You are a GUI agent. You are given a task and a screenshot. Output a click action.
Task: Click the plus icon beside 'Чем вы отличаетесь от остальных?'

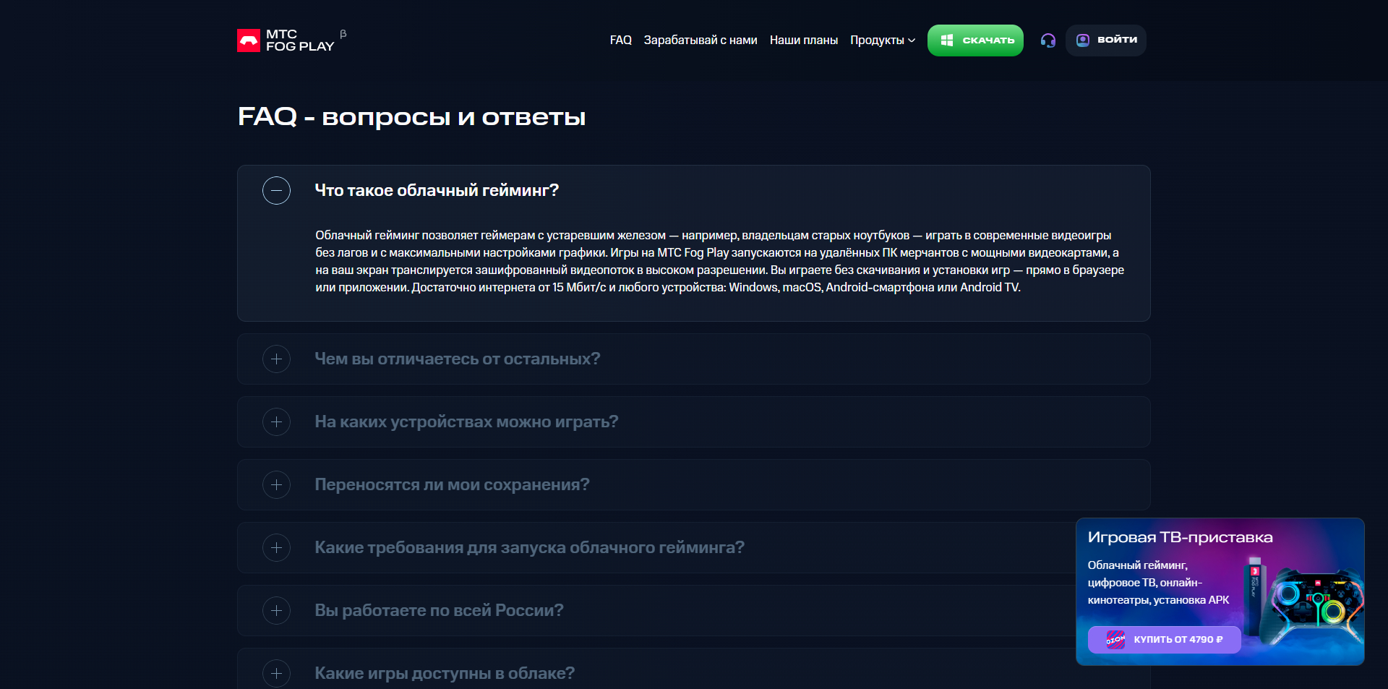pyautogui.click(x=276, y=359)
